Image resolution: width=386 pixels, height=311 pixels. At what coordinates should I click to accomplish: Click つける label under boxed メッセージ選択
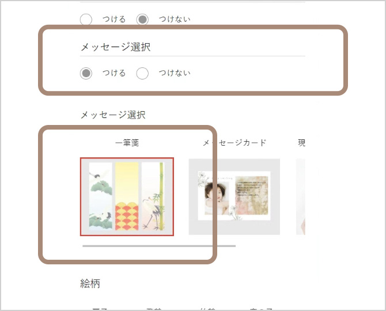click(x=114, y=73)
